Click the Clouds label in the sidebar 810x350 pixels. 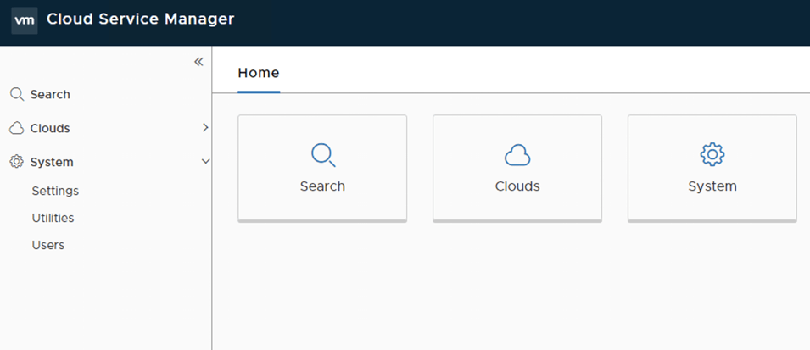coord(50,128)
